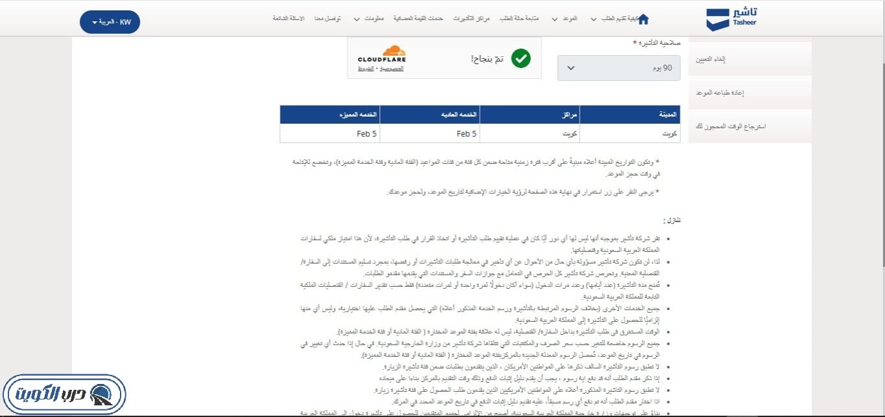Click the درب الكويت watermark logo
The width and height of the screenshot is (885, 417).
pyautogui.click(x=65, y=394)
